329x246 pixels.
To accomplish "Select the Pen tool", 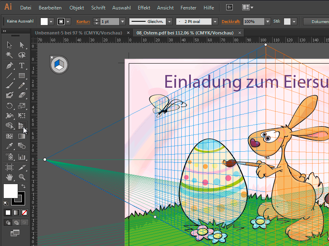I will pos(9,66).
